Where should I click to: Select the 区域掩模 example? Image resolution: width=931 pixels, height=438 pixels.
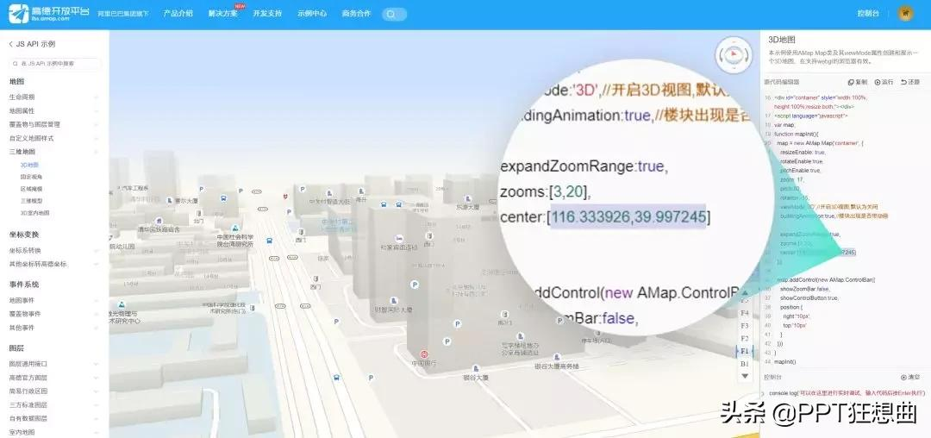tap(32, 189)
